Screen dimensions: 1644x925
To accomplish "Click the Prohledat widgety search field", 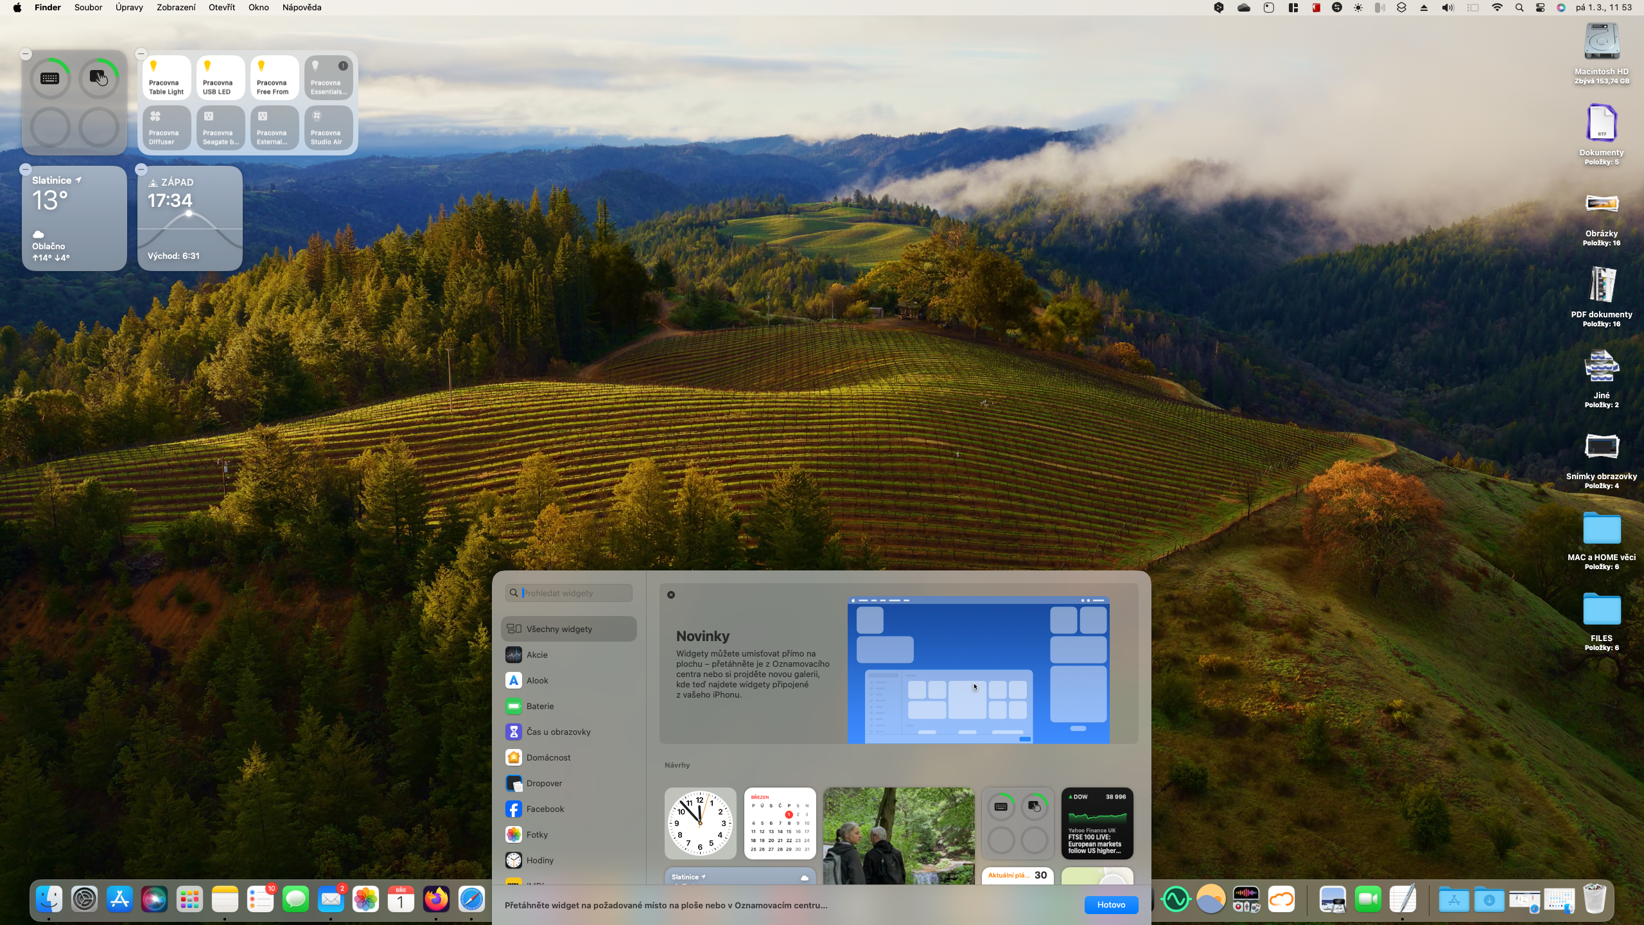I will click(575, 593).
